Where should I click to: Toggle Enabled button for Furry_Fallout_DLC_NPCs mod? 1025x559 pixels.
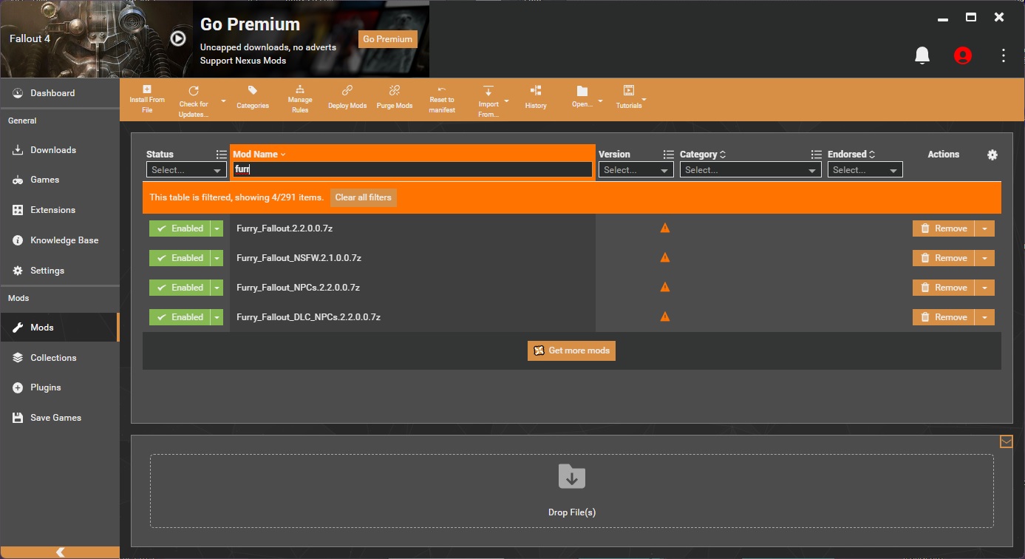[180, 317]
